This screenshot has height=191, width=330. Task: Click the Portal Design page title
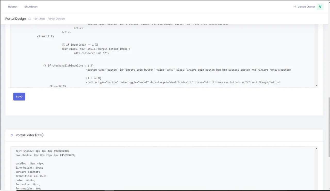(x=16, y=19)
